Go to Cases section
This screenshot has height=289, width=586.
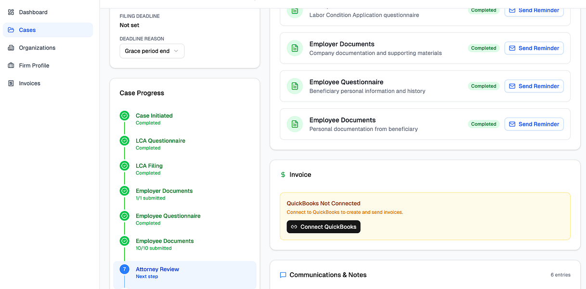click(x=48, y=30)
